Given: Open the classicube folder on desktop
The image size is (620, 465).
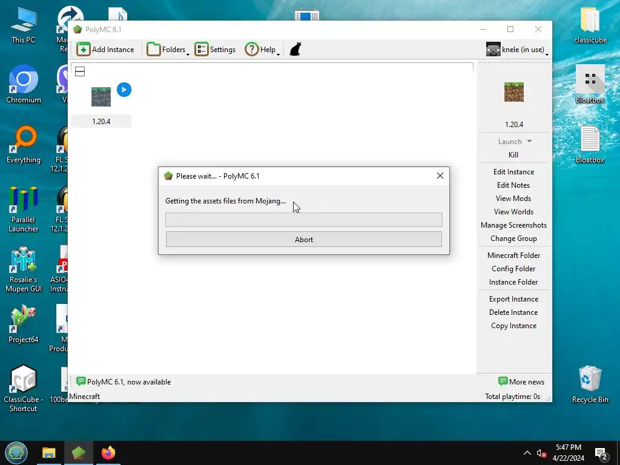Looking at the screenshot, I should click(590, 25).
